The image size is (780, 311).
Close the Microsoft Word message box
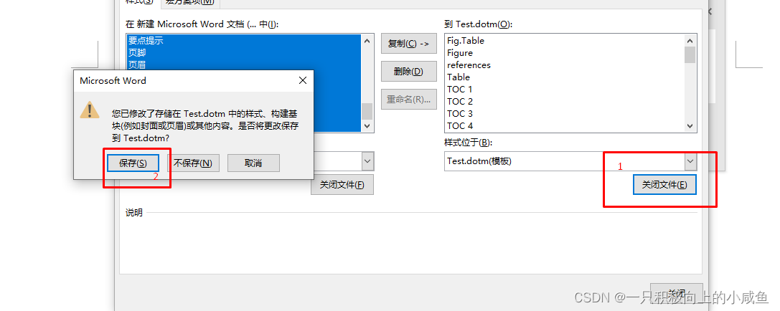(x=302, y=80)
